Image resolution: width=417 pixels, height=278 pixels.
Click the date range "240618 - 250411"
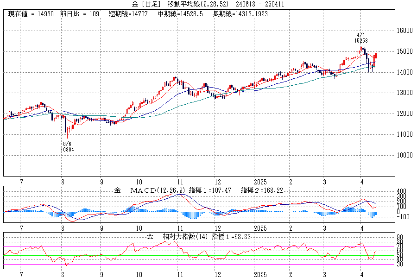point(260,4)
